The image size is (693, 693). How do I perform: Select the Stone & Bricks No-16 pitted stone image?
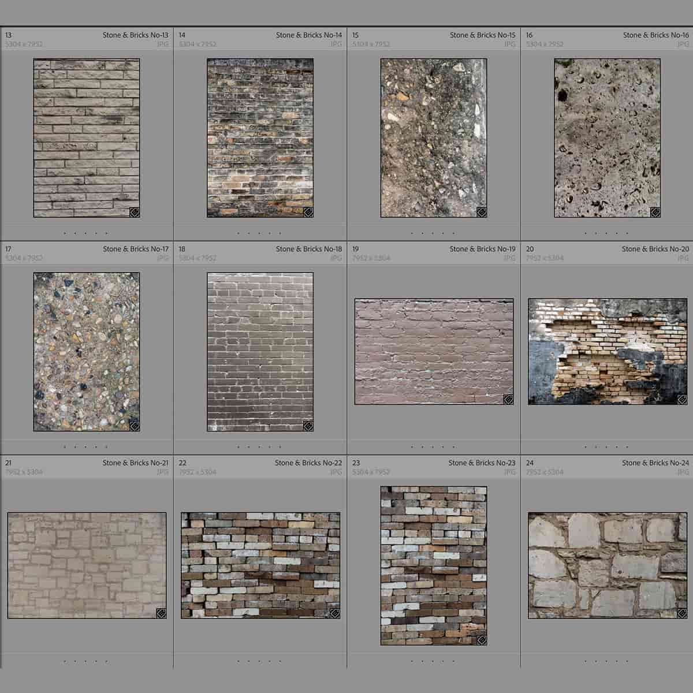coord(607,138)
